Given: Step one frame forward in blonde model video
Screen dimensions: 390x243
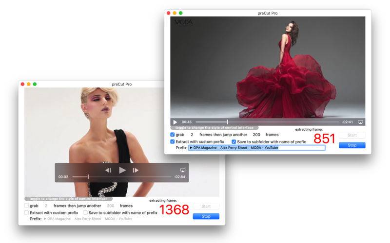Looking at the screenshot, I should (136, 170).
